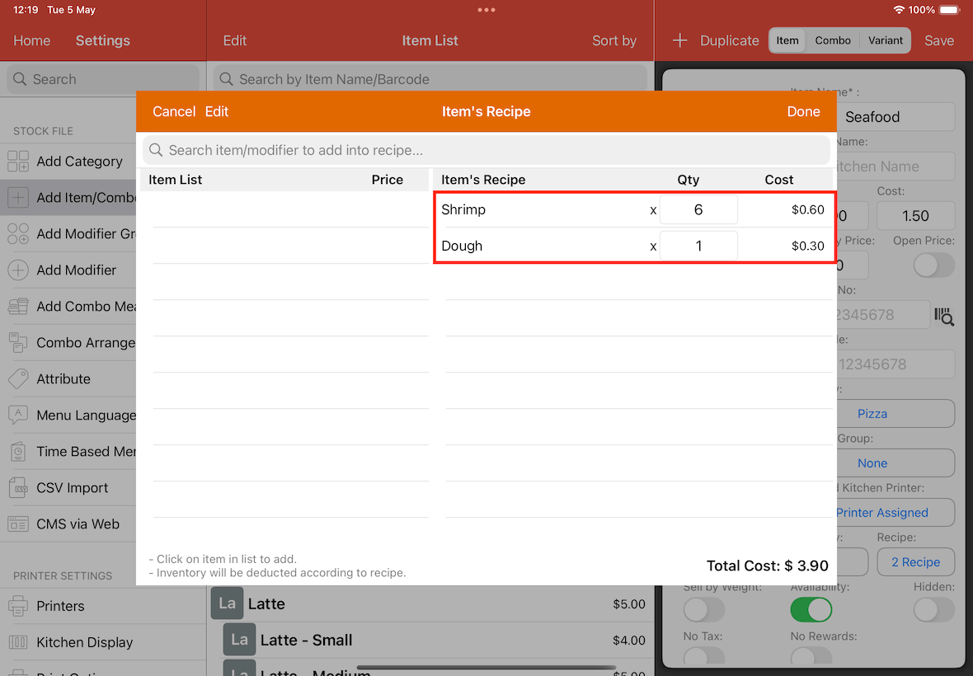Click the Combo Arrangement icon

click(x=18, y=343)
